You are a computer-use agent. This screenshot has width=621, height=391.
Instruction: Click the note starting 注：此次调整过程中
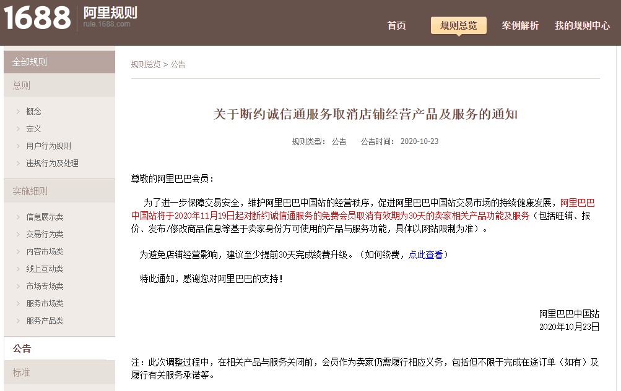point(365,368)
